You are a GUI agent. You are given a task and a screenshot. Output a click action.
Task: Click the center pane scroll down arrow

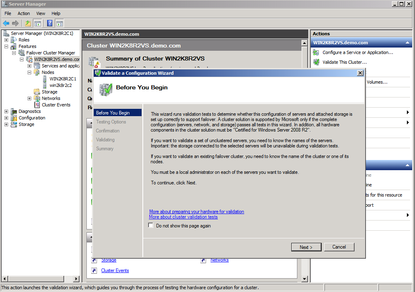304,279
